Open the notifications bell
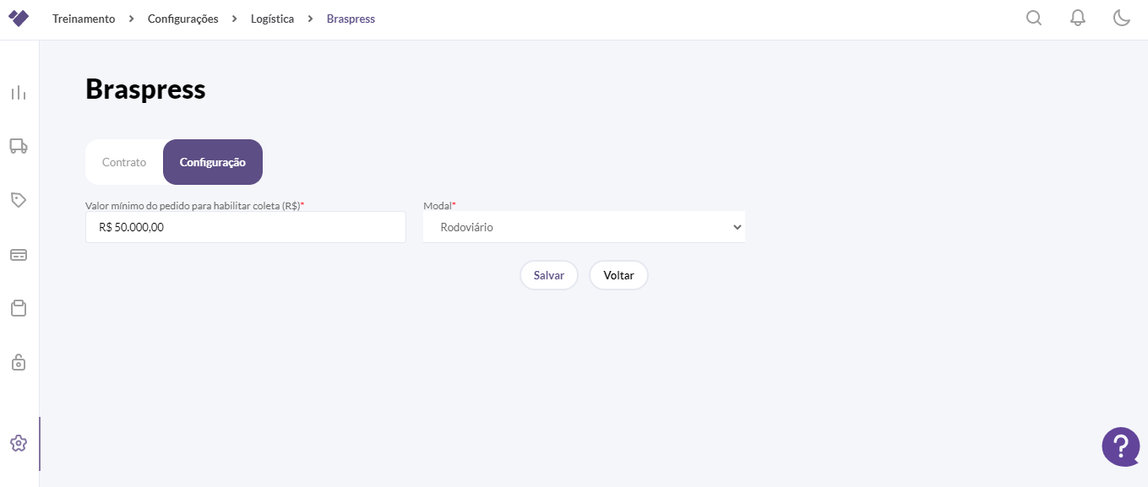1148x487 pixels. pyautogui.click(x=1078, y=18)
